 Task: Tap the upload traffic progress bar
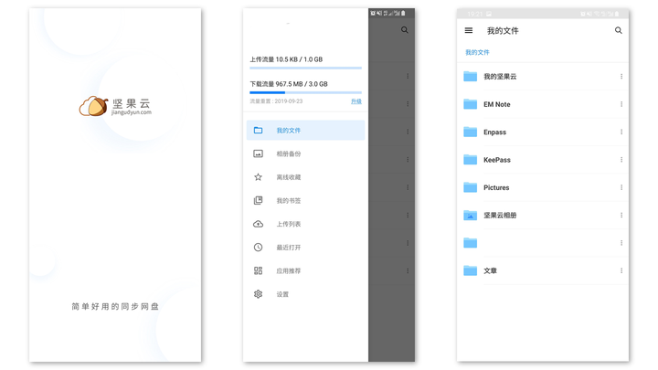[305, 68]
